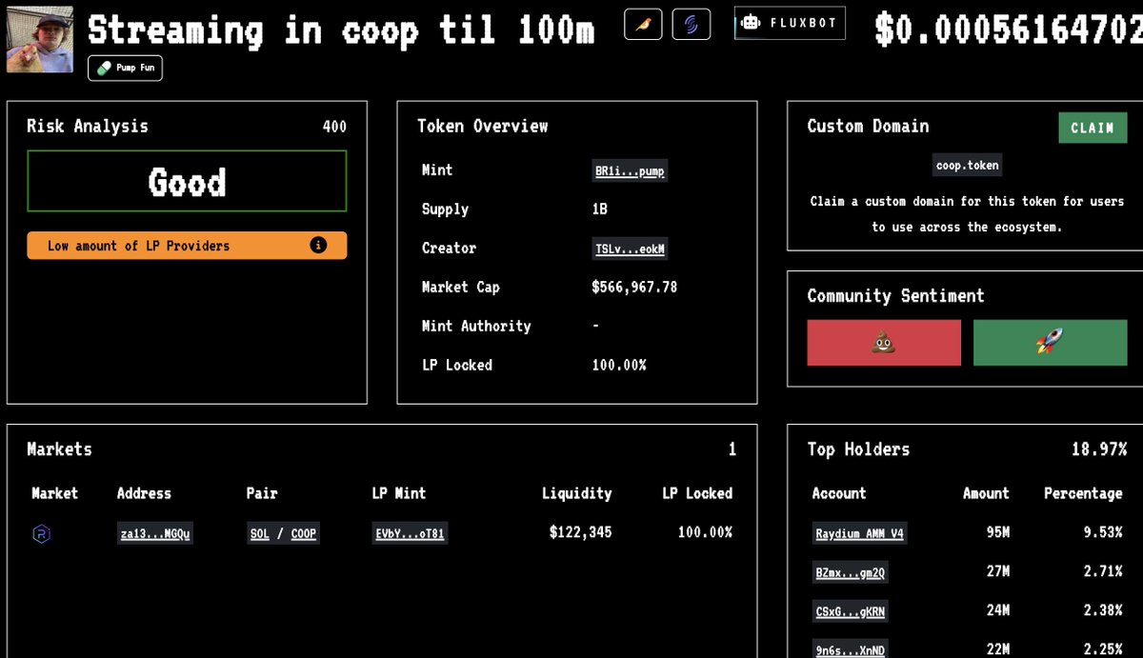Open market address za13...MGQu
This screenshot has height=658, width=1143.
coord(155,533)
